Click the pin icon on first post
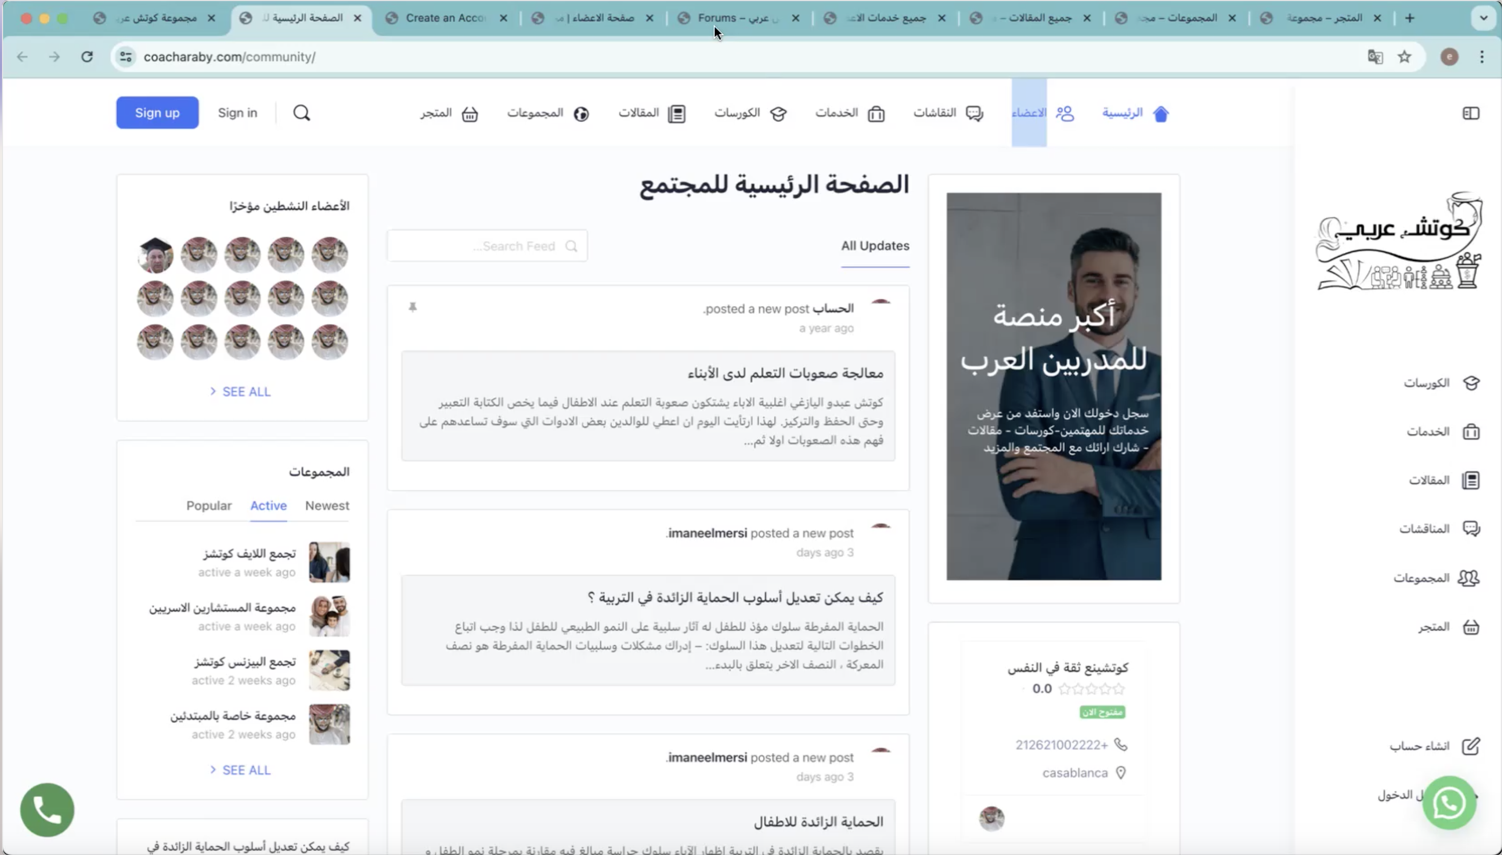The width and height of the screenshot is (1502, 855). coord(413,307)
